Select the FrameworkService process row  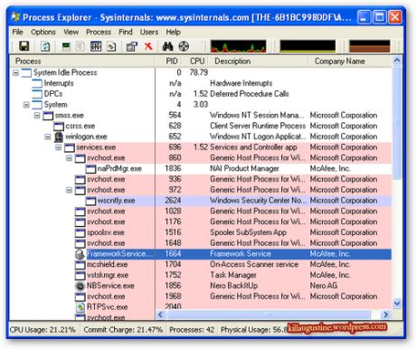(x=201, y=254)
